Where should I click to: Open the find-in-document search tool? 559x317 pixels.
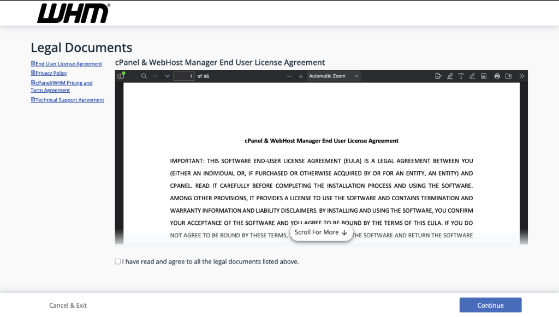click(x=144, y=76)
